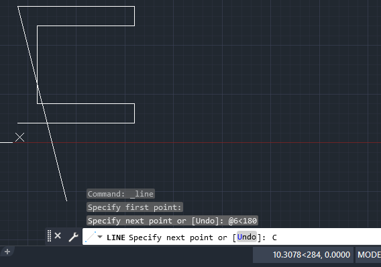The image size is (381, 267).
Task: Select the 'Specify first point:' history line
Action: tap(135, 207)
